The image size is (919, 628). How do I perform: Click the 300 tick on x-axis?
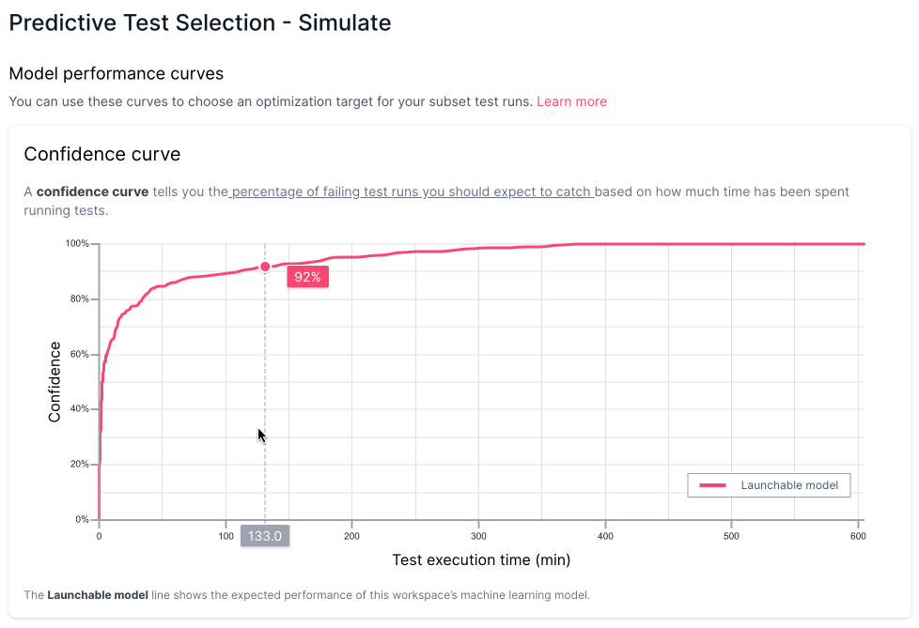479,536
